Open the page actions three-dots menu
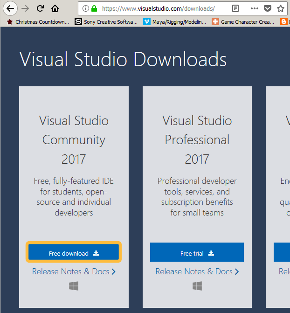This screenshot has width=290, height=313. [x=254, y=8]
